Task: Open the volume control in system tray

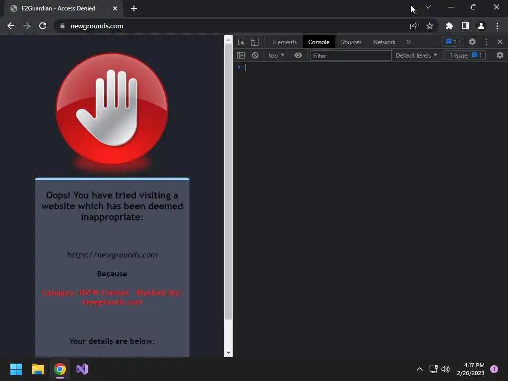Action: 446,369
